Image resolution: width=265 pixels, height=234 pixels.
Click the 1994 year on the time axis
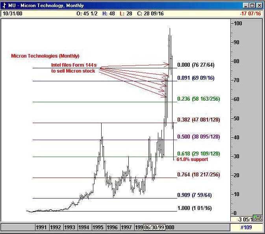pos(84,227)
